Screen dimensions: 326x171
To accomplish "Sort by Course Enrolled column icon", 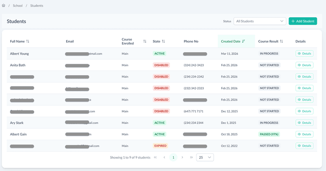I will [x=145, y=41].
